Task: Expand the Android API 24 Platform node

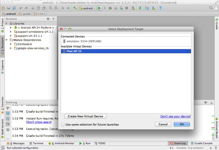Action: click(11, 28)
